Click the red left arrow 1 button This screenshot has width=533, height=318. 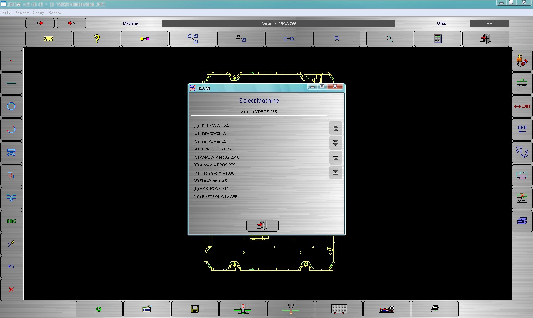(x=40, y=23)
